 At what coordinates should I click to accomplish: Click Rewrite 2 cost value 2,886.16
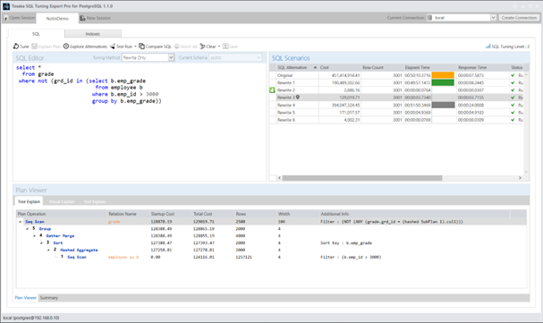coord(352,90)
